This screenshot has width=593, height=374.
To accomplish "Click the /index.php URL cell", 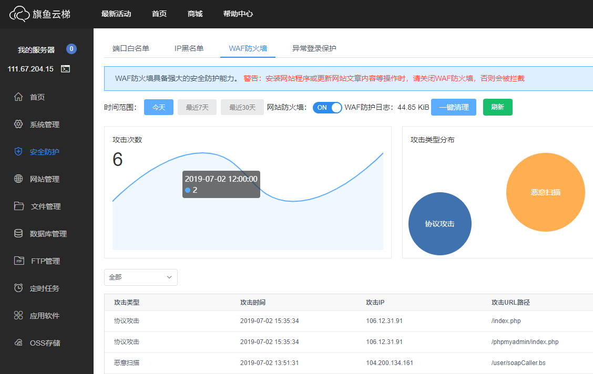I will (506, 321).
